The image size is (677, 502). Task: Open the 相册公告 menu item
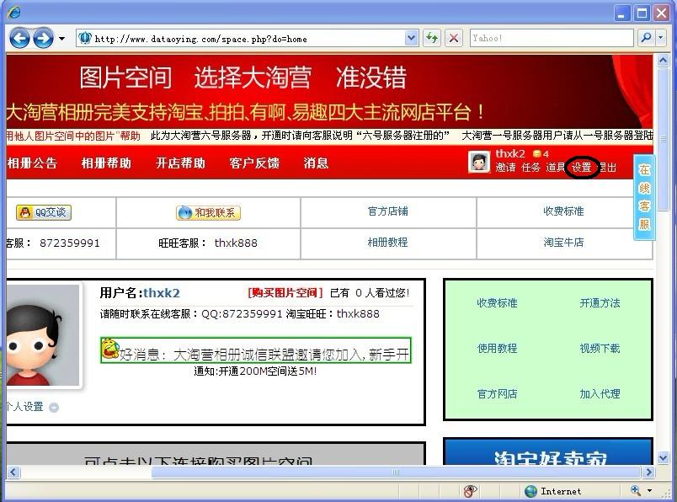pos(32,163)
